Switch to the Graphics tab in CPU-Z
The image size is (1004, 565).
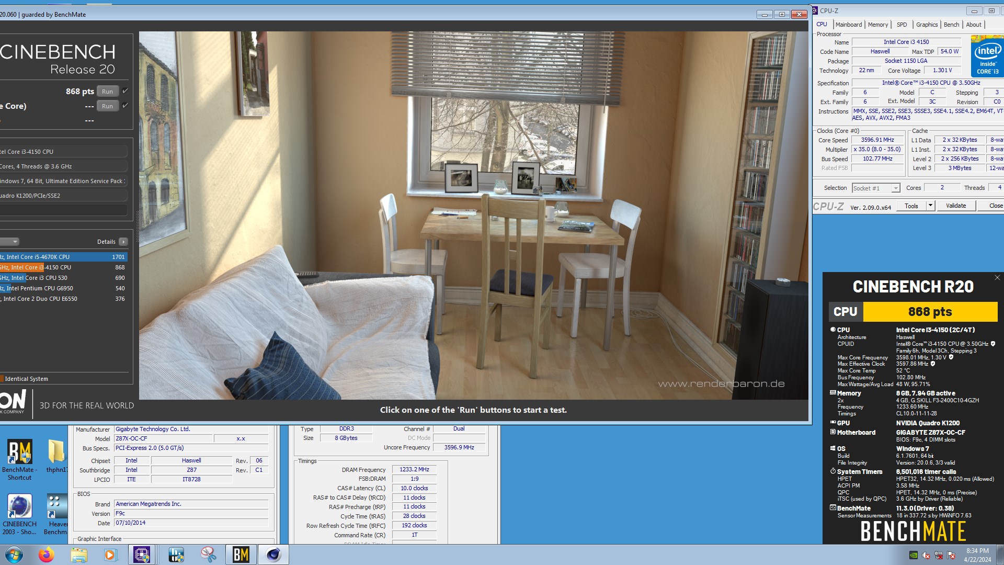click(x=927, y=25)
